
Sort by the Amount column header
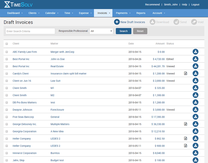tap(160, 44)
